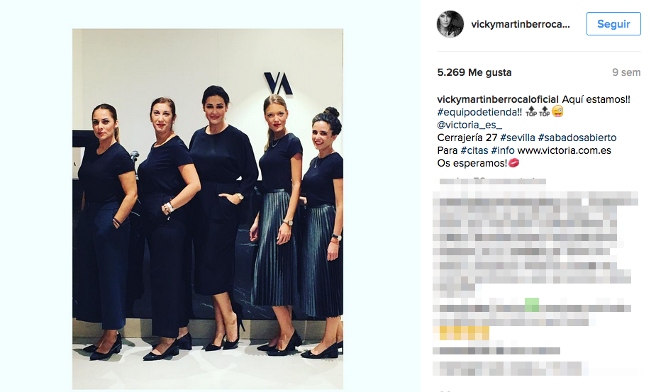
Task: Open the #sabadosabierto hashtag
Action: click(x=577, y=138)
